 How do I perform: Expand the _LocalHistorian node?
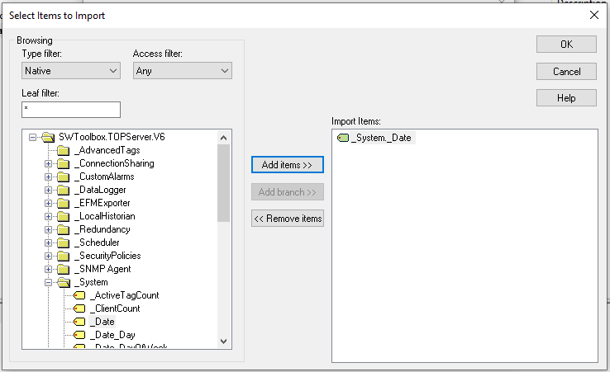[48, 216]
